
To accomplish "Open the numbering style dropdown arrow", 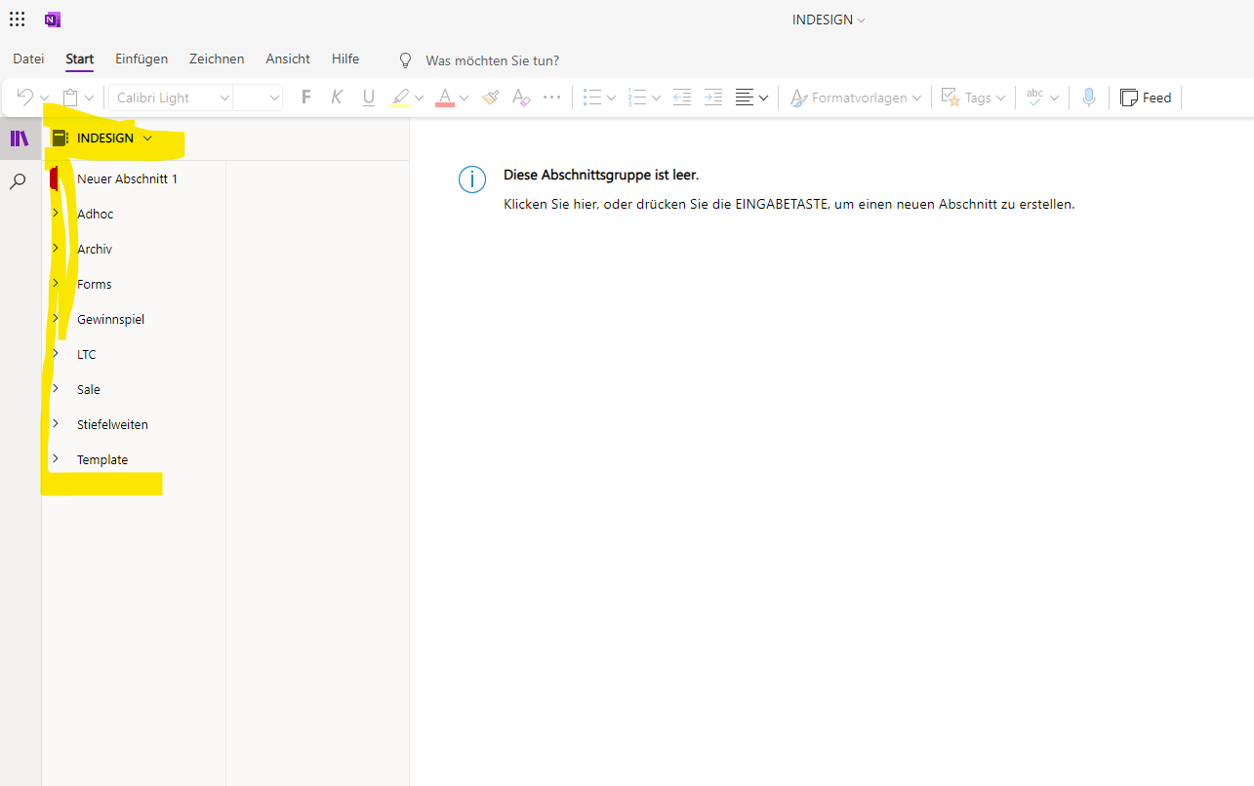I will click(x=657, y=98).
